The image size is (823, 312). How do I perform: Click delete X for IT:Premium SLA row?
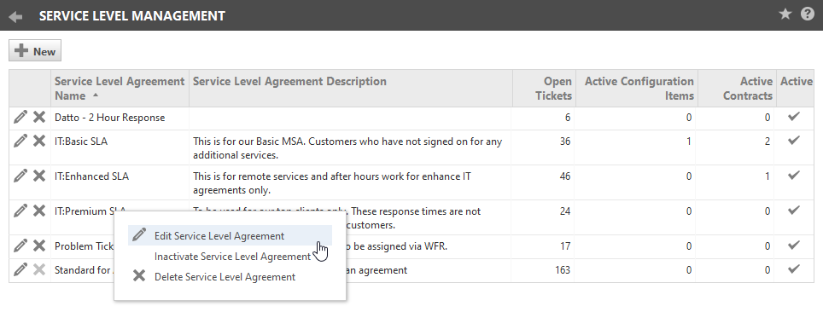[x=39, y=211]
